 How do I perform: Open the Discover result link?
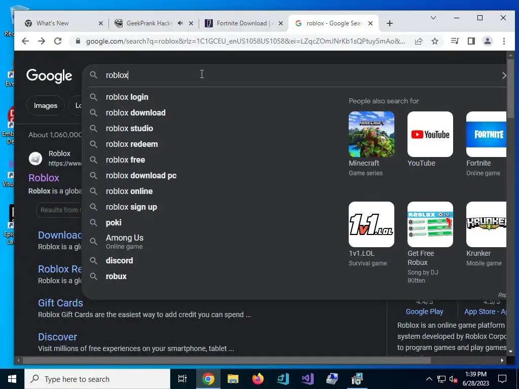pyautogui.click(x=57, y=337)
